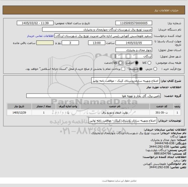Select the کالا radio button
The image size is (188, 187).
pos(149,63)
